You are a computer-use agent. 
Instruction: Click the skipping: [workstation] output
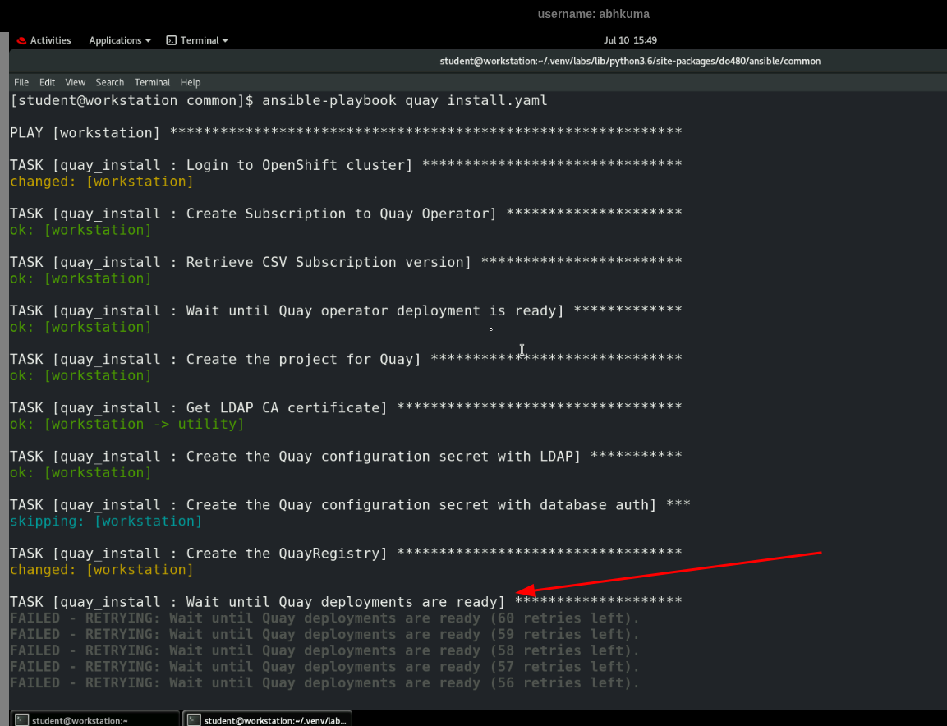point(106,522)
